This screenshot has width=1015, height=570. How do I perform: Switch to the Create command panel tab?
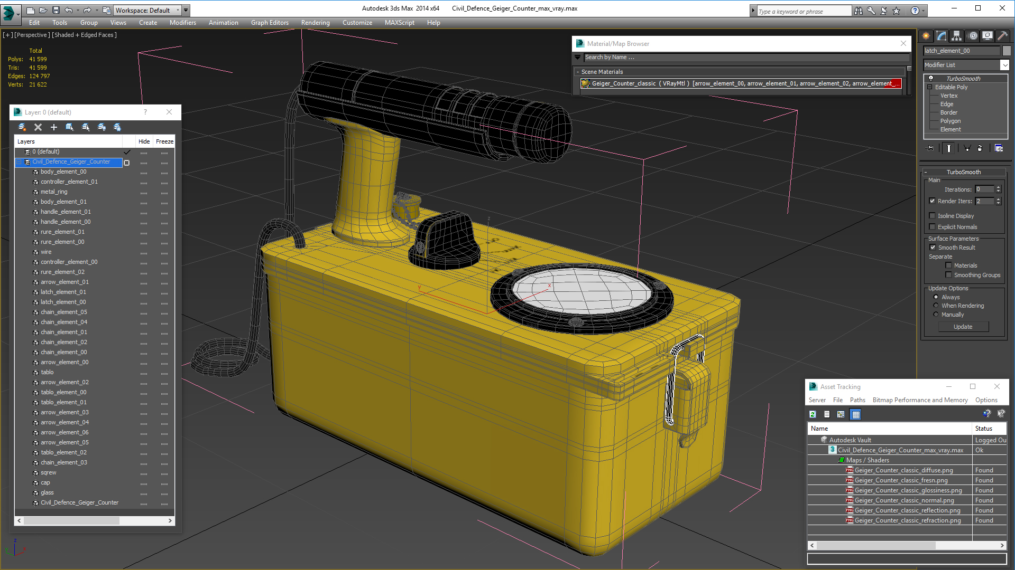click(926, 36)
